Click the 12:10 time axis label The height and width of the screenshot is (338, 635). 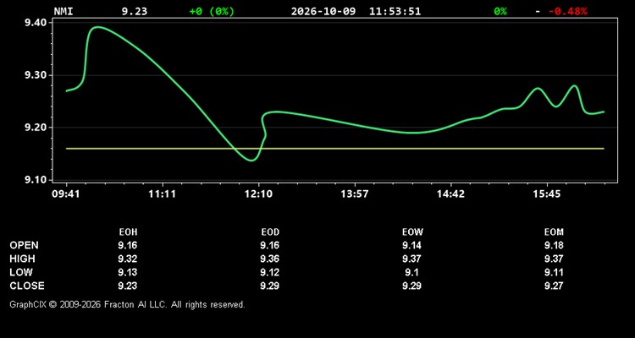[x=258, y=194]
